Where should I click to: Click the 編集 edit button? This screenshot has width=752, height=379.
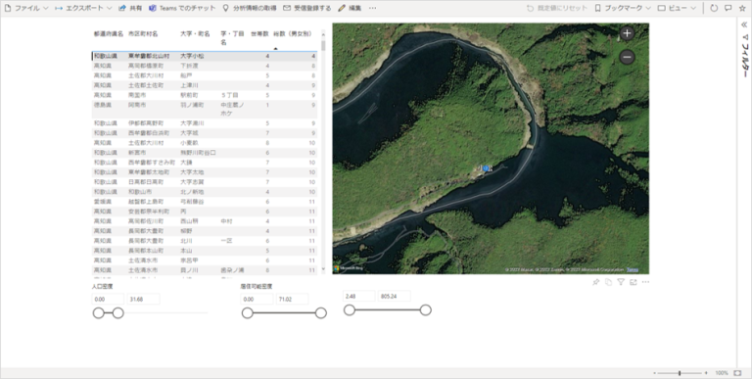click(x=350, y=8)
